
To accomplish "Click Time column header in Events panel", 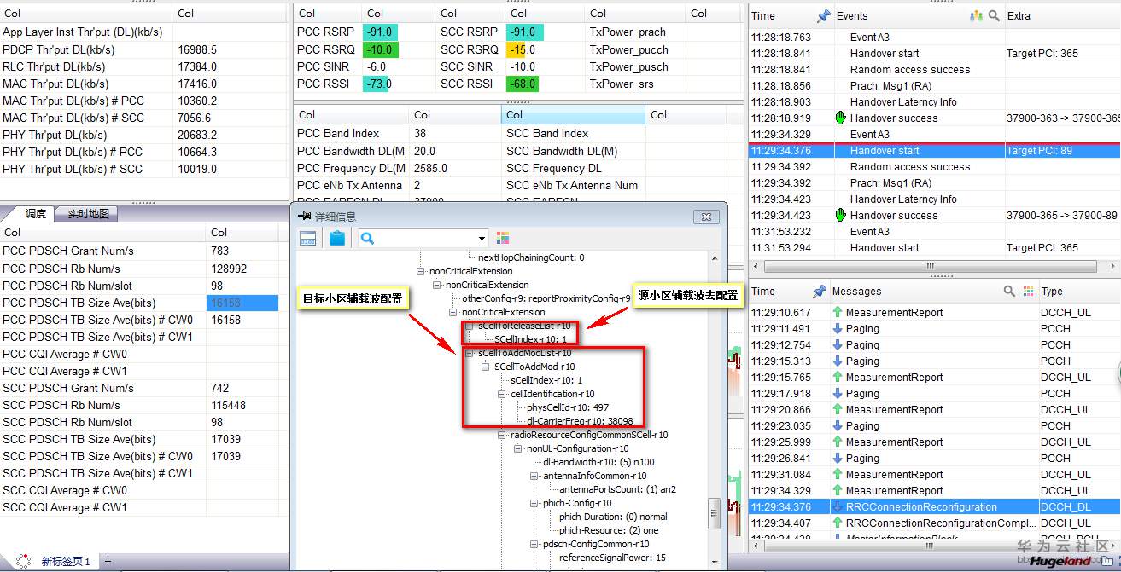I will pyautogui.click(x=763, y=15).
